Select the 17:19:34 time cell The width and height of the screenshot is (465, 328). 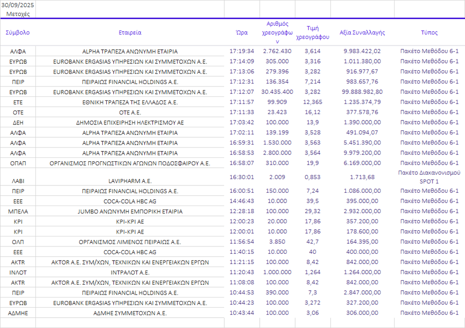pos(242,51)
